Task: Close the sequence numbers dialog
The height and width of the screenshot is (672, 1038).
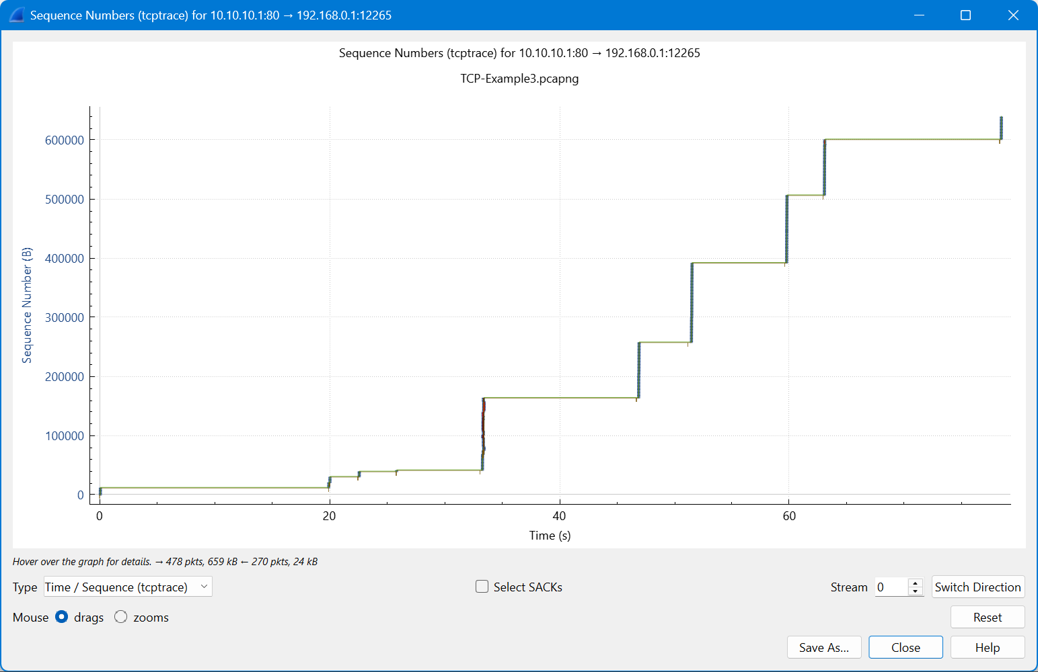Action: coord(905,647)
